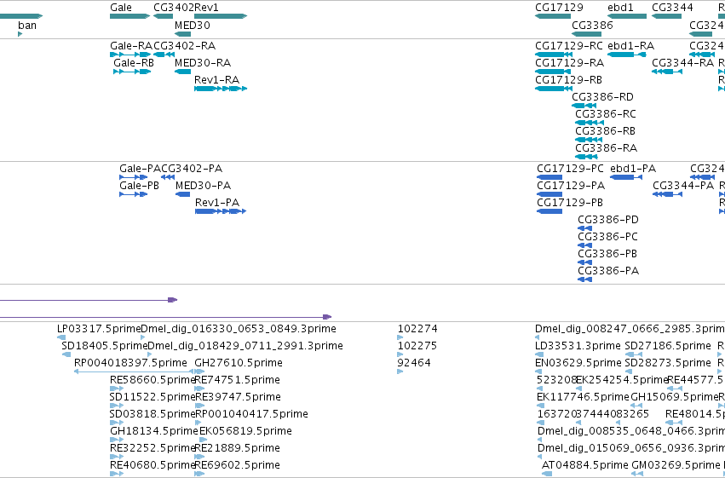Select the RE69602.5prime EST label
The image size is (725, 478).
238,466
